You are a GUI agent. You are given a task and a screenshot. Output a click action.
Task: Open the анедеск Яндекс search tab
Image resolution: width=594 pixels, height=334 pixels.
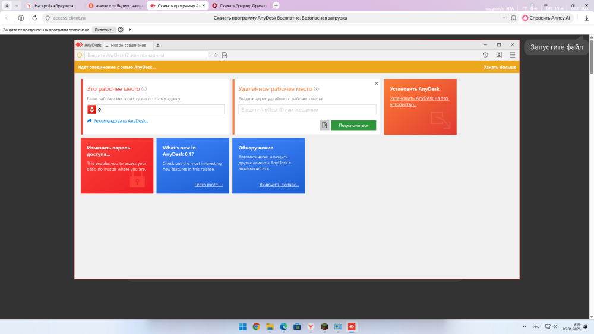click(x=116, y=6)
